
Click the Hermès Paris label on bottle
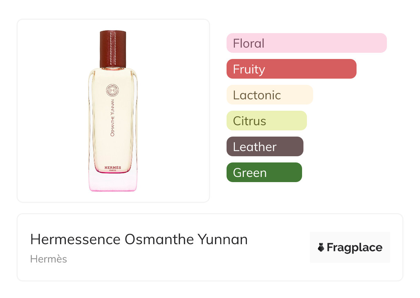(113, 168)
